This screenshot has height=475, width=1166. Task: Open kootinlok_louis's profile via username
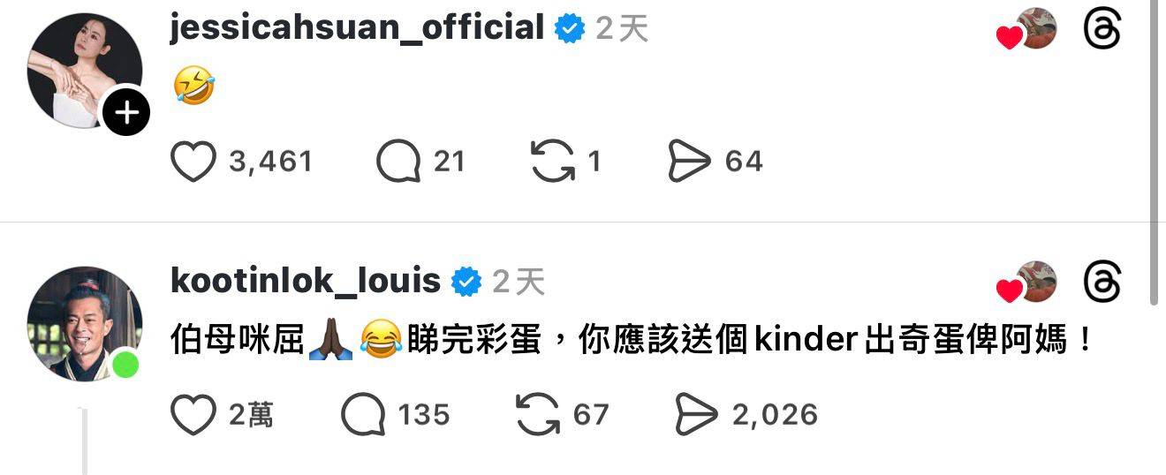305,283
